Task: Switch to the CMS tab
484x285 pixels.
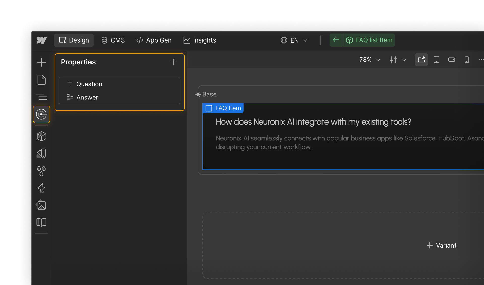Action: click(113, 40)
